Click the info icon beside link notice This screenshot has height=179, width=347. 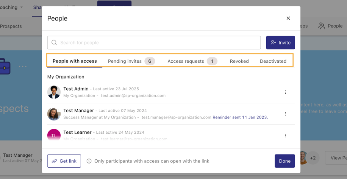[89, 161]
